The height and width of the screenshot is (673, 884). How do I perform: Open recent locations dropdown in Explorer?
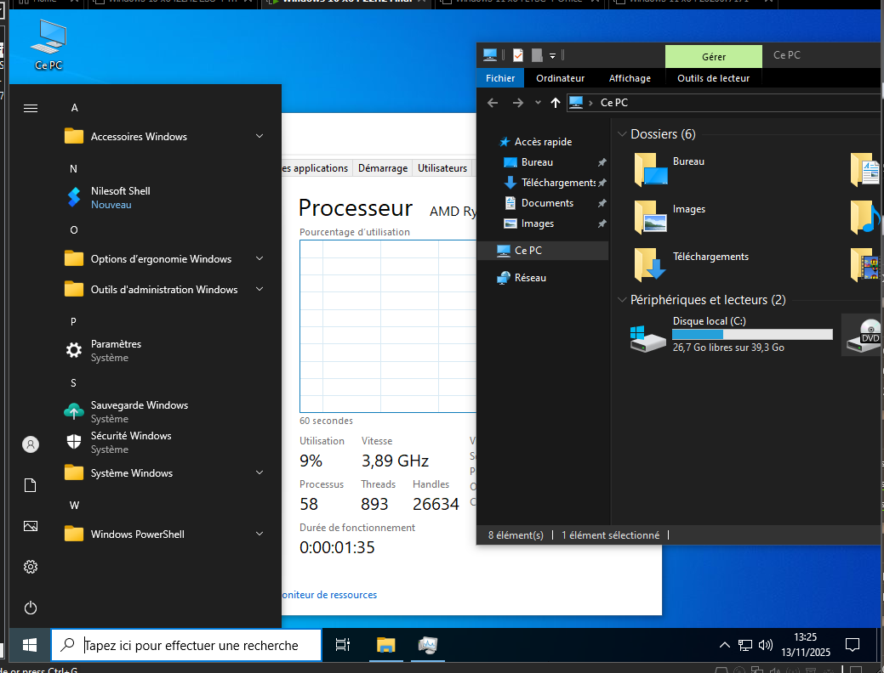[x=538, y=103]
